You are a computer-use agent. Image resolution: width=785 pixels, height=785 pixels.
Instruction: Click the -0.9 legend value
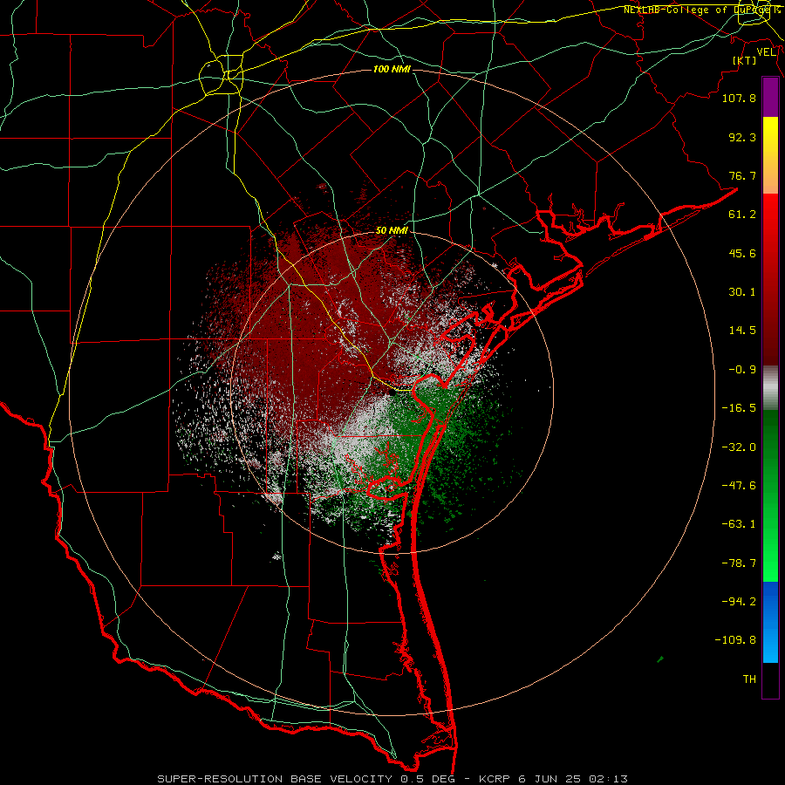742,370
